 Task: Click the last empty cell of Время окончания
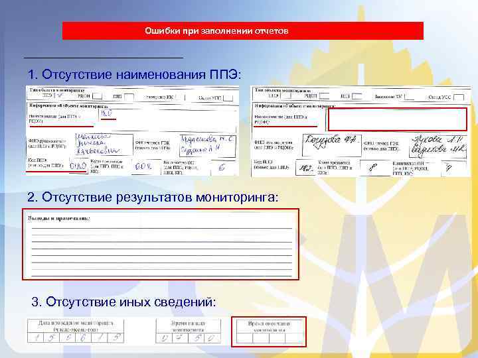293,338
